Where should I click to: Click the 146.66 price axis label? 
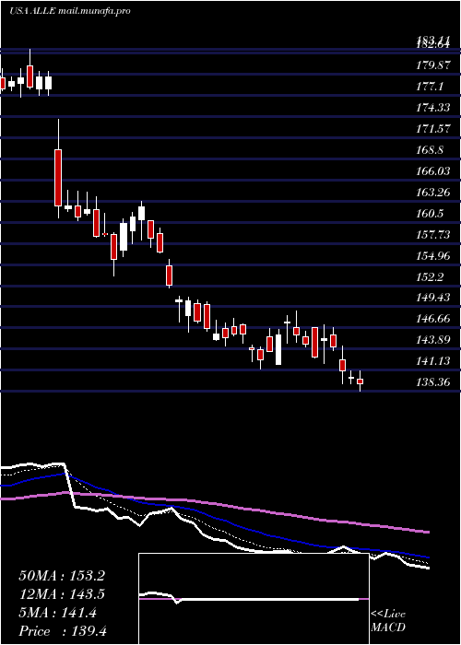433,319
